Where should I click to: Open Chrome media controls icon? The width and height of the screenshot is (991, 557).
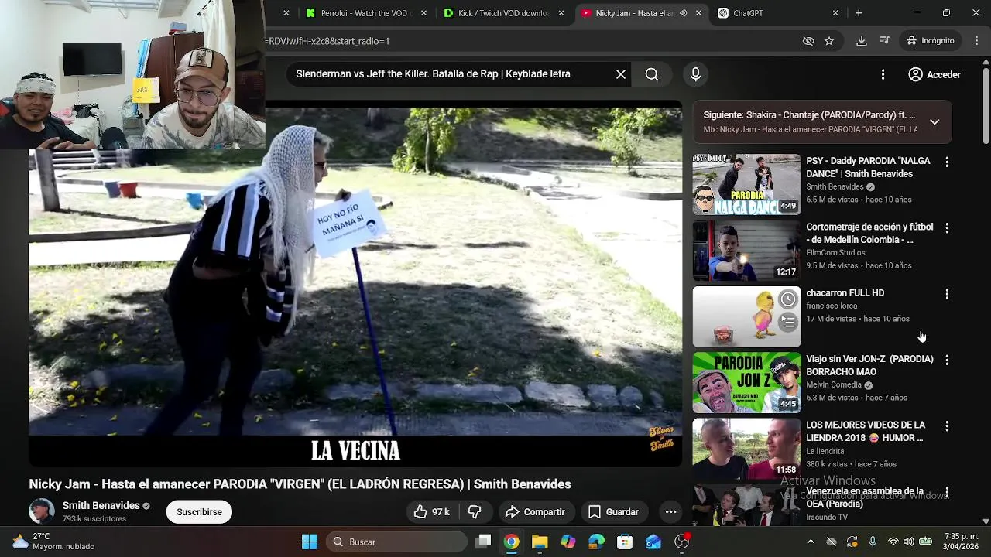884,41
